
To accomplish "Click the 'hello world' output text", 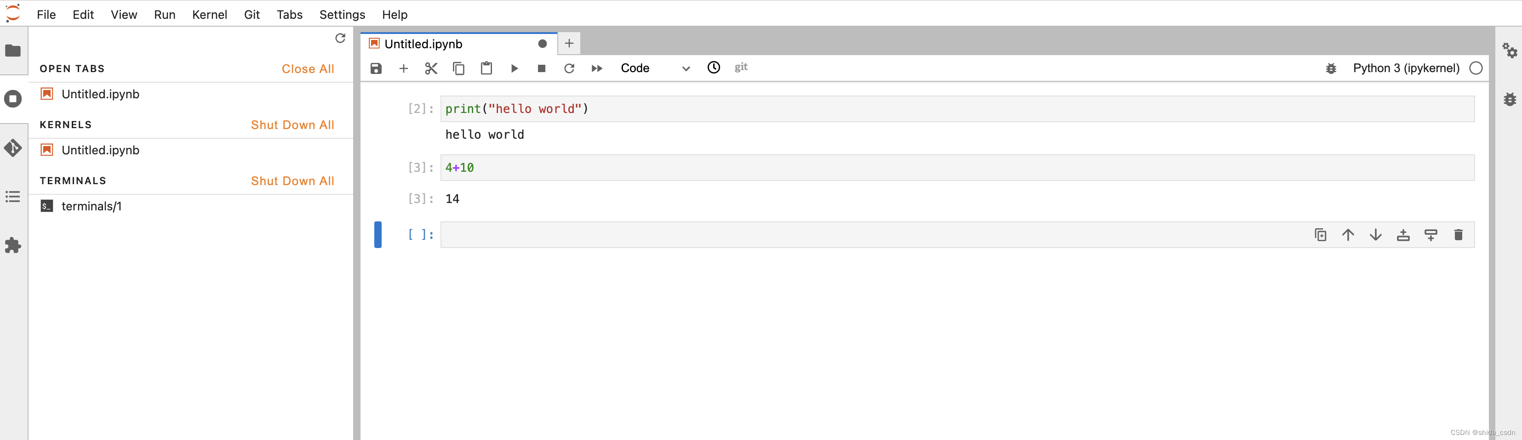I will coord(485,135).
